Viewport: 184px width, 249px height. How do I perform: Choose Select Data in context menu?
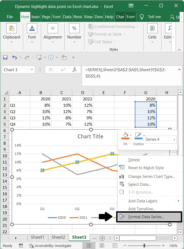point(139,184)
